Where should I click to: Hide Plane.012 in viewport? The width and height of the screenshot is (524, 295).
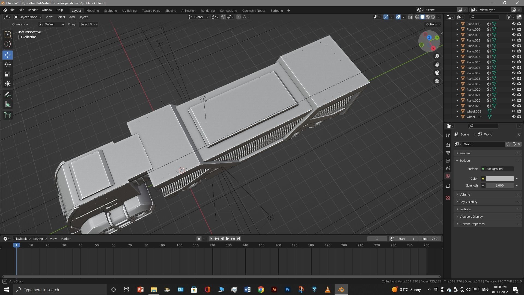click(513, 46)
